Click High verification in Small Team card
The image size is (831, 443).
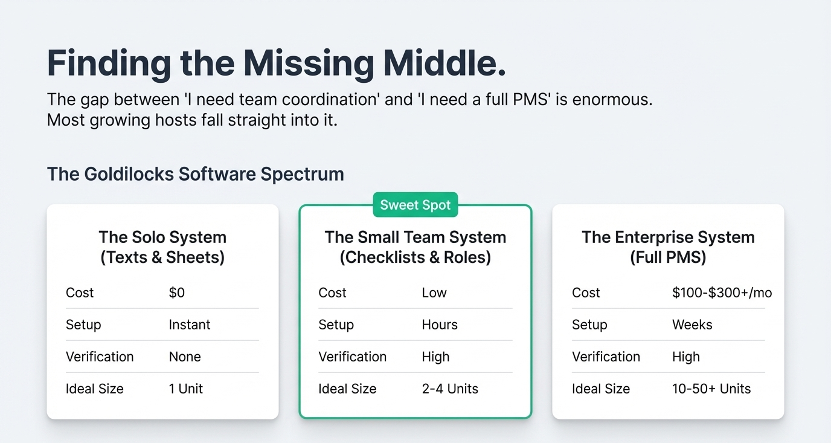click(x=435, y=357)
